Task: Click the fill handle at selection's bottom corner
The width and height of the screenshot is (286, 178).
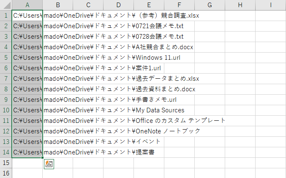Action: point(43,158)
